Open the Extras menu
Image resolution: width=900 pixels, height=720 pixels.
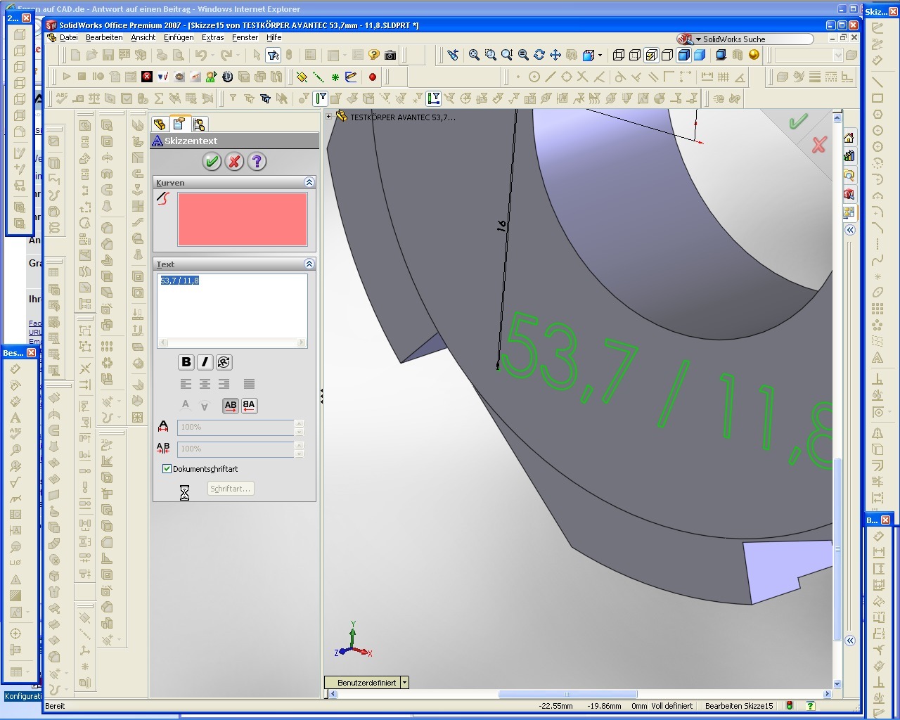pos(212,38)
